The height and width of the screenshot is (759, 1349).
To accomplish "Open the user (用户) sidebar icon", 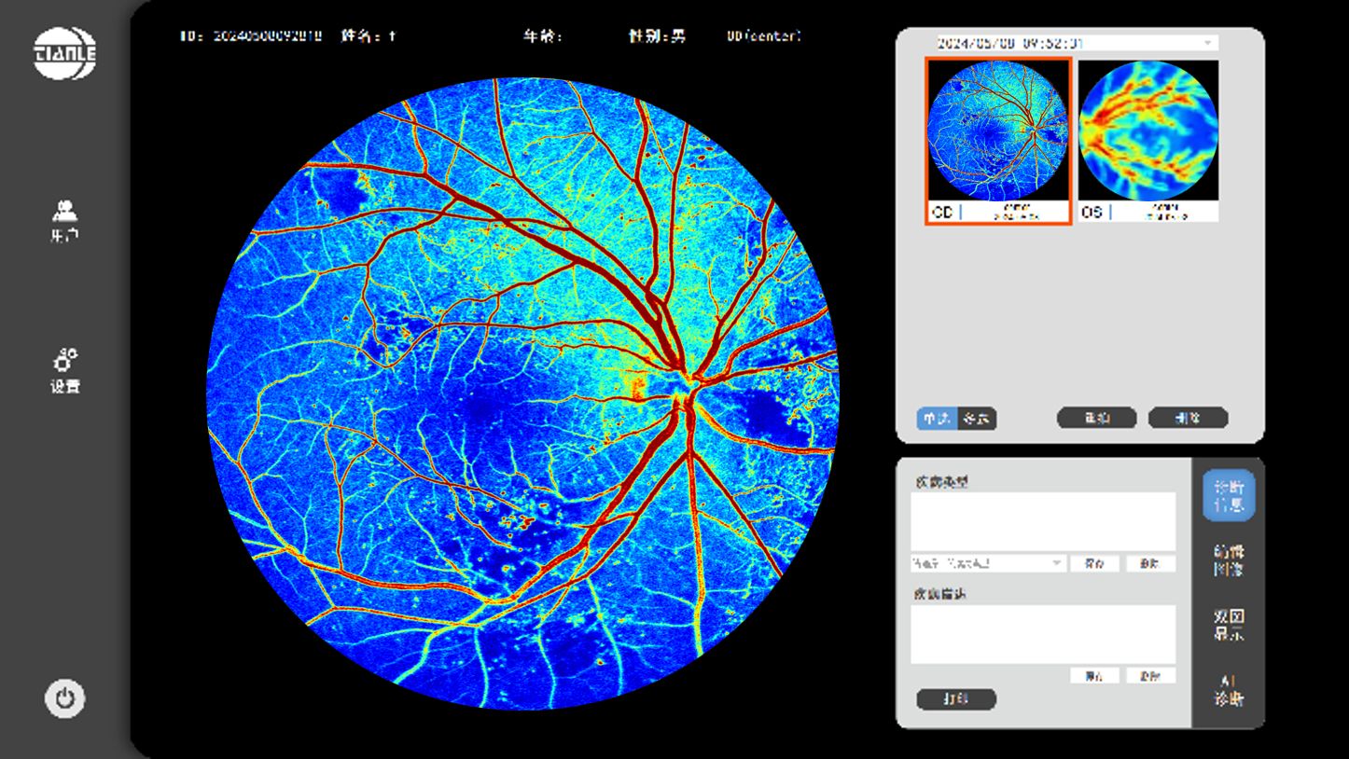I will [64, 220].
